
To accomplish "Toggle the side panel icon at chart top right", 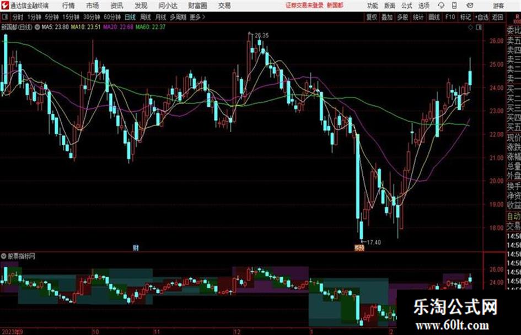I will (x=479, y=28).
